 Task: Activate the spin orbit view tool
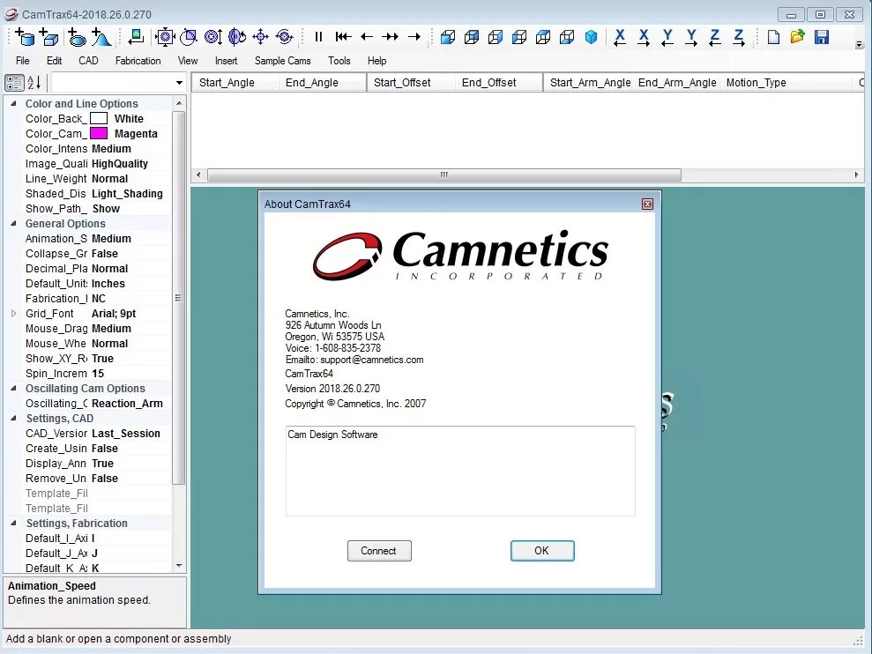pos(284,37)
